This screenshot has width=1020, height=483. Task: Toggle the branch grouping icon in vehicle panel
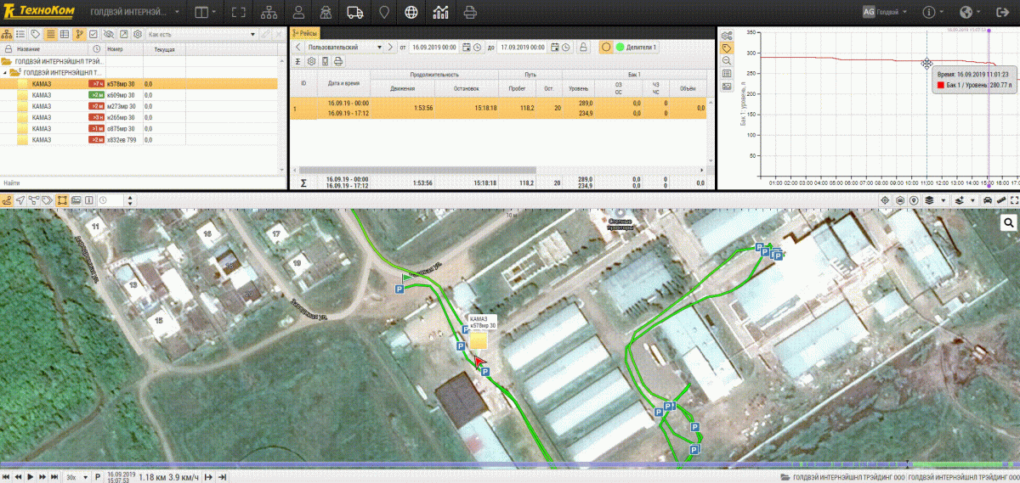79,34
